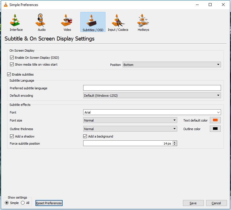Uncheck the Enable subtitles checkbox
The width and height of the screenshot is (231, 210).
coord(9,74)
